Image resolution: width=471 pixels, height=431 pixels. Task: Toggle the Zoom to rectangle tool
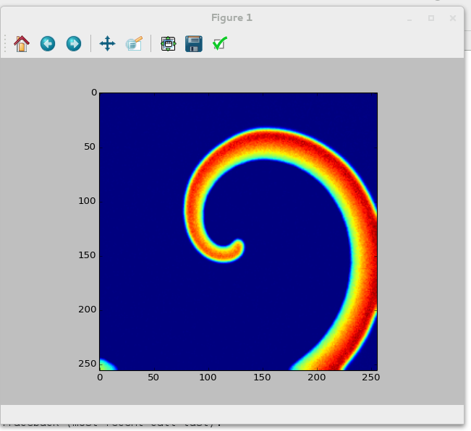pos(134,44)
